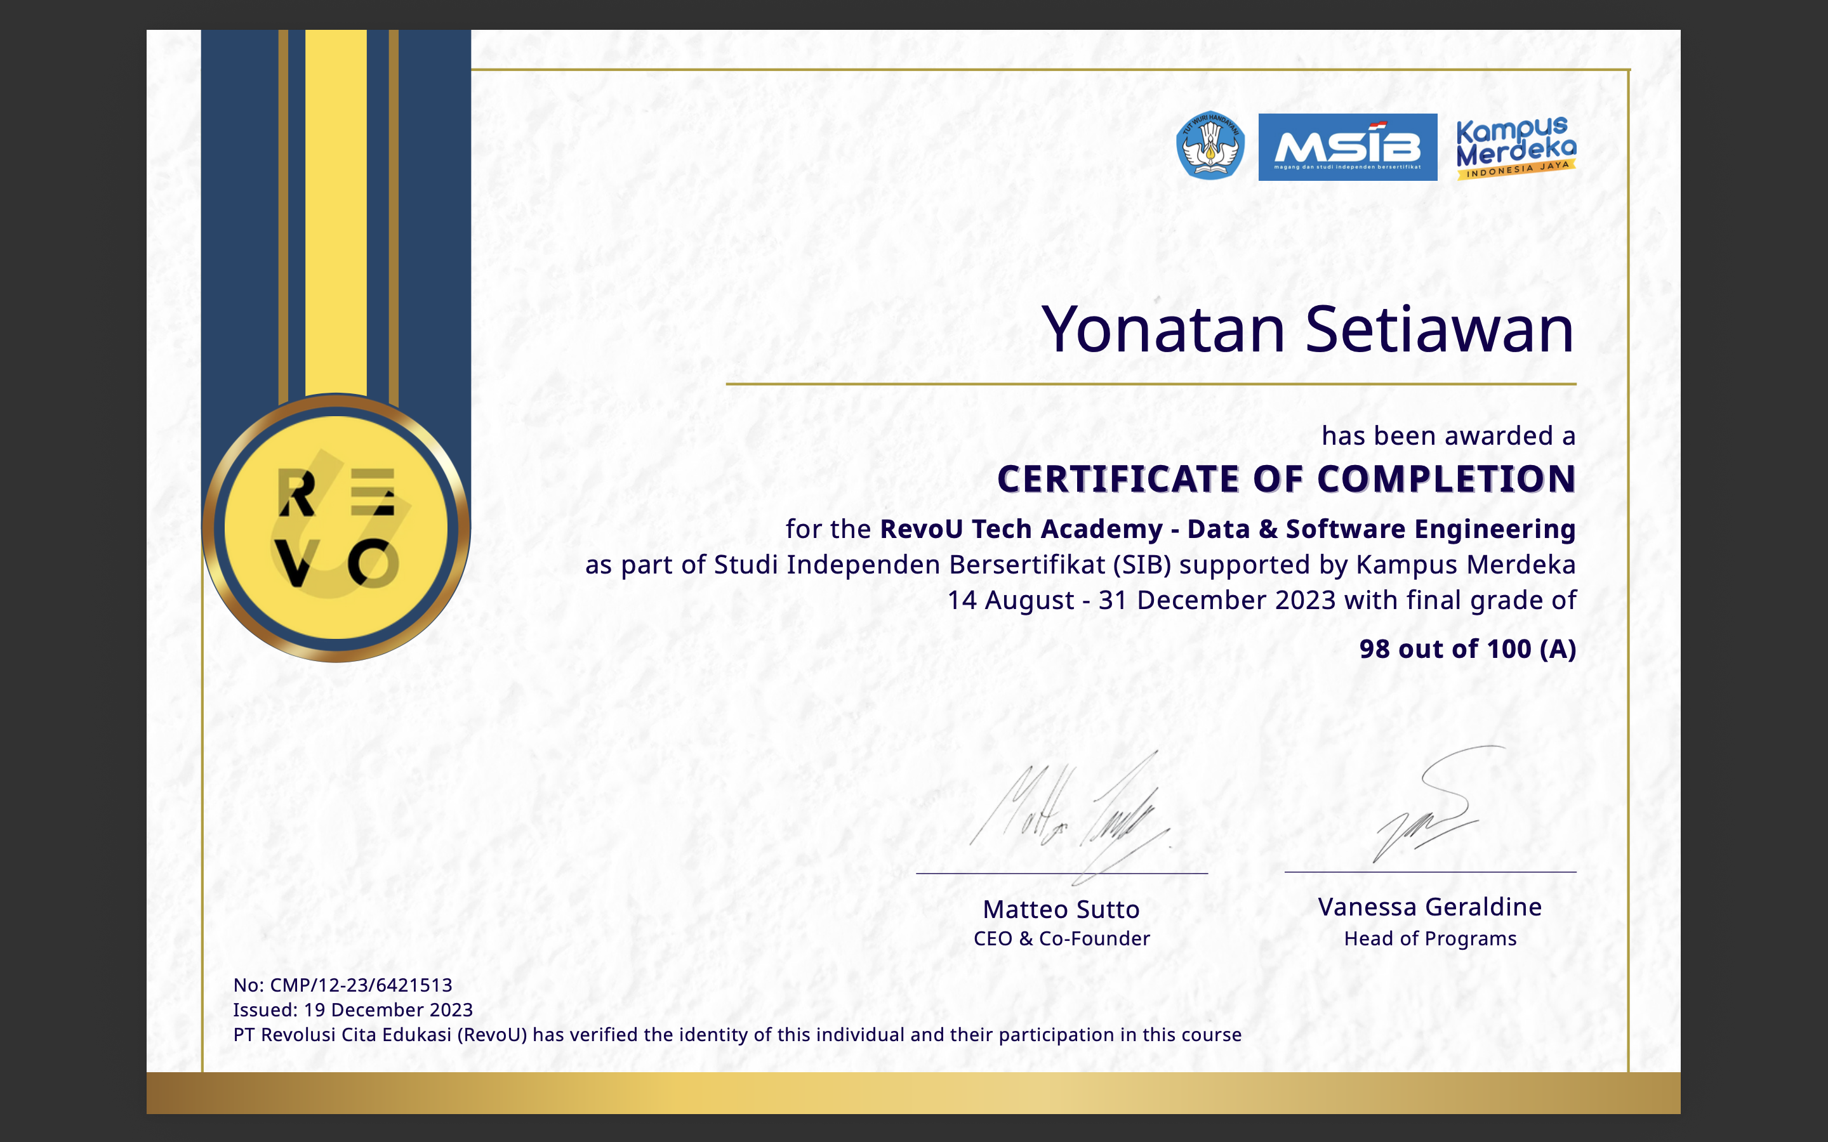Click the Studi Independen Bersertifikat line
Screen dimensions: 1828x1142
[x=1080, y=564]
